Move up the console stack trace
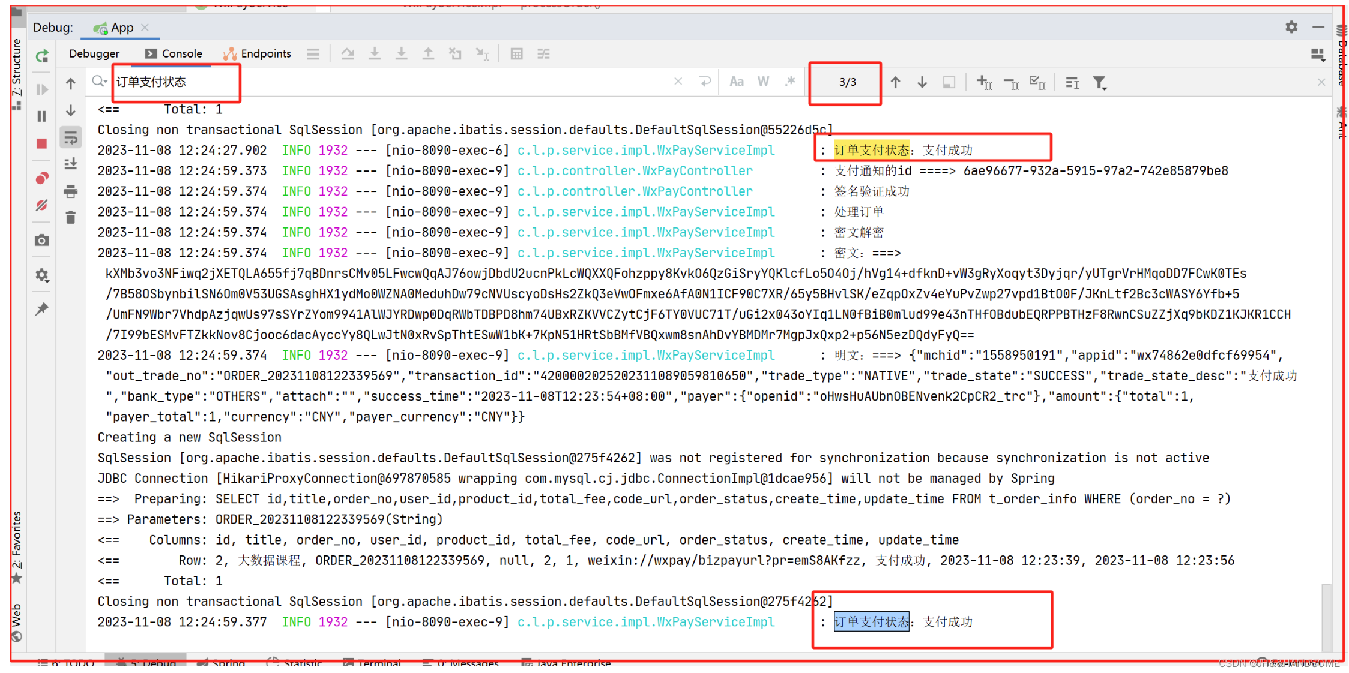Image resolution: width=1349 pixels, height=673 pixels. point(71,83)
